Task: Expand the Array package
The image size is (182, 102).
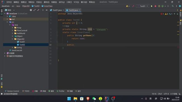Action: [13, 28]
